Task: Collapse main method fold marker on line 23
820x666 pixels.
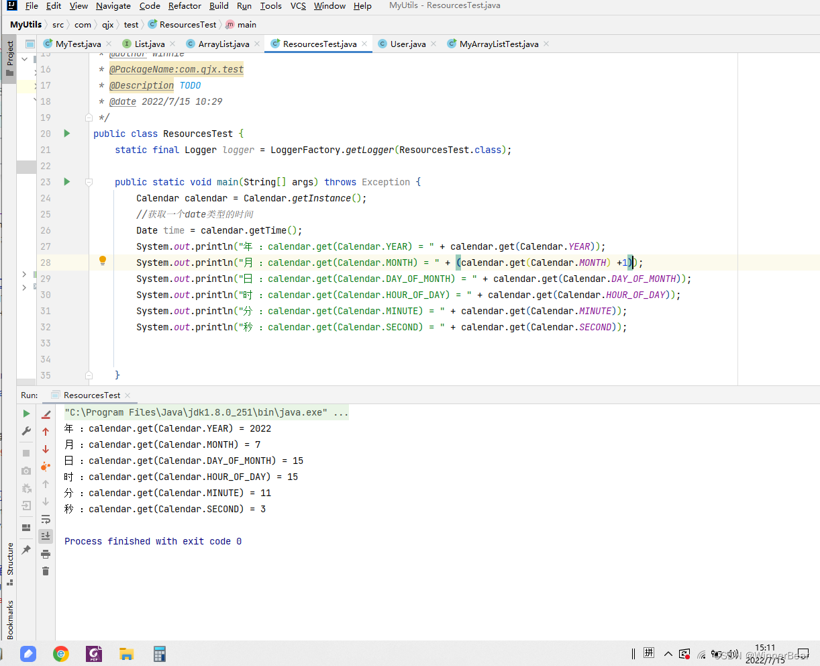Action: click(89, 182)
